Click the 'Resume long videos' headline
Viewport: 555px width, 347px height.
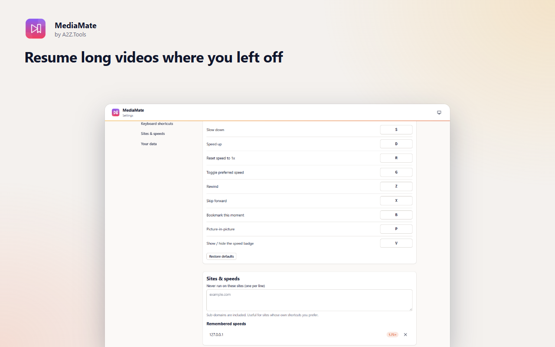pos(154,57)
